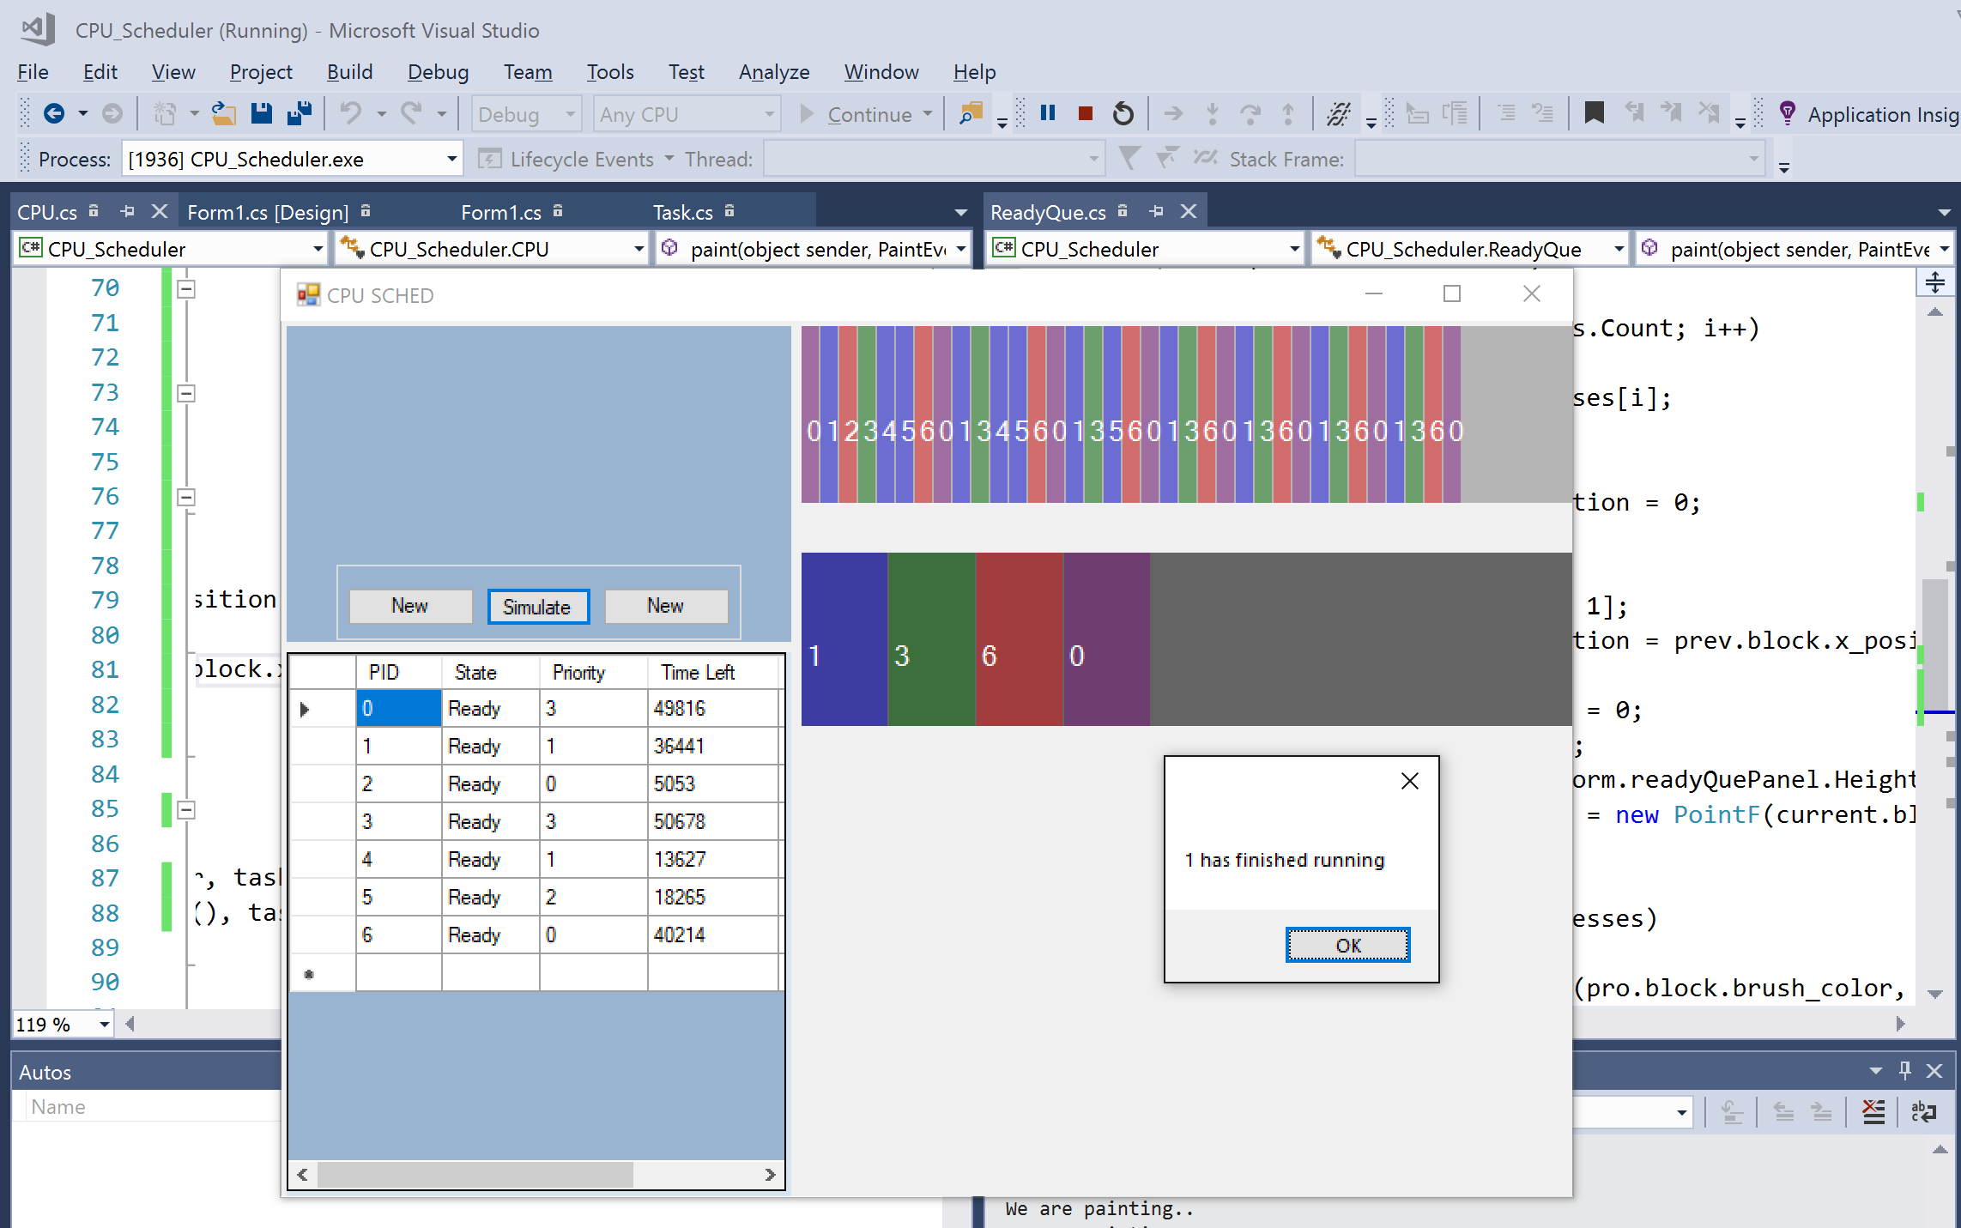1961x1228 pixels.
Task: Click OK in the finished running dialog
Action: pyautogui.click(x=1347, y=945)
